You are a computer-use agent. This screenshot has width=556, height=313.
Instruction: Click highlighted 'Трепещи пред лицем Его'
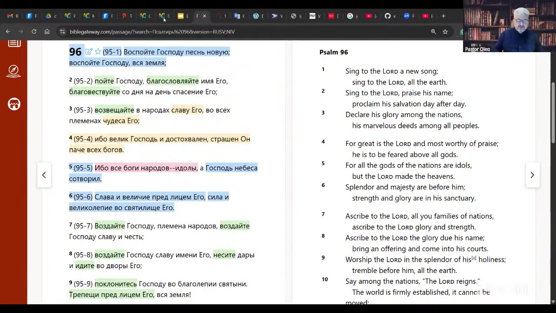click(x=111, y=295)
